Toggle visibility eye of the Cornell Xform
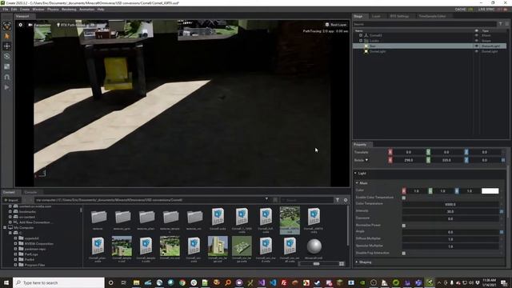This screenshot has height=288, width=512. (x=477, y=35)
